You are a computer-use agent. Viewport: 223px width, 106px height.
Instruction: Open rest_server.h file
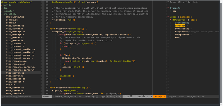tap(14, 91)
